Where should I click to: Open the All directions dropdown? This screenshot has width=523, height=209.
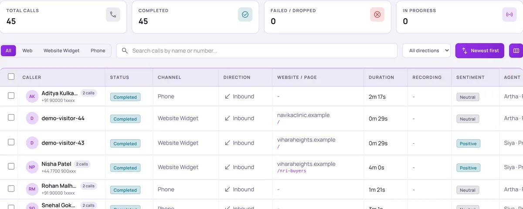[x=426, y=51]
